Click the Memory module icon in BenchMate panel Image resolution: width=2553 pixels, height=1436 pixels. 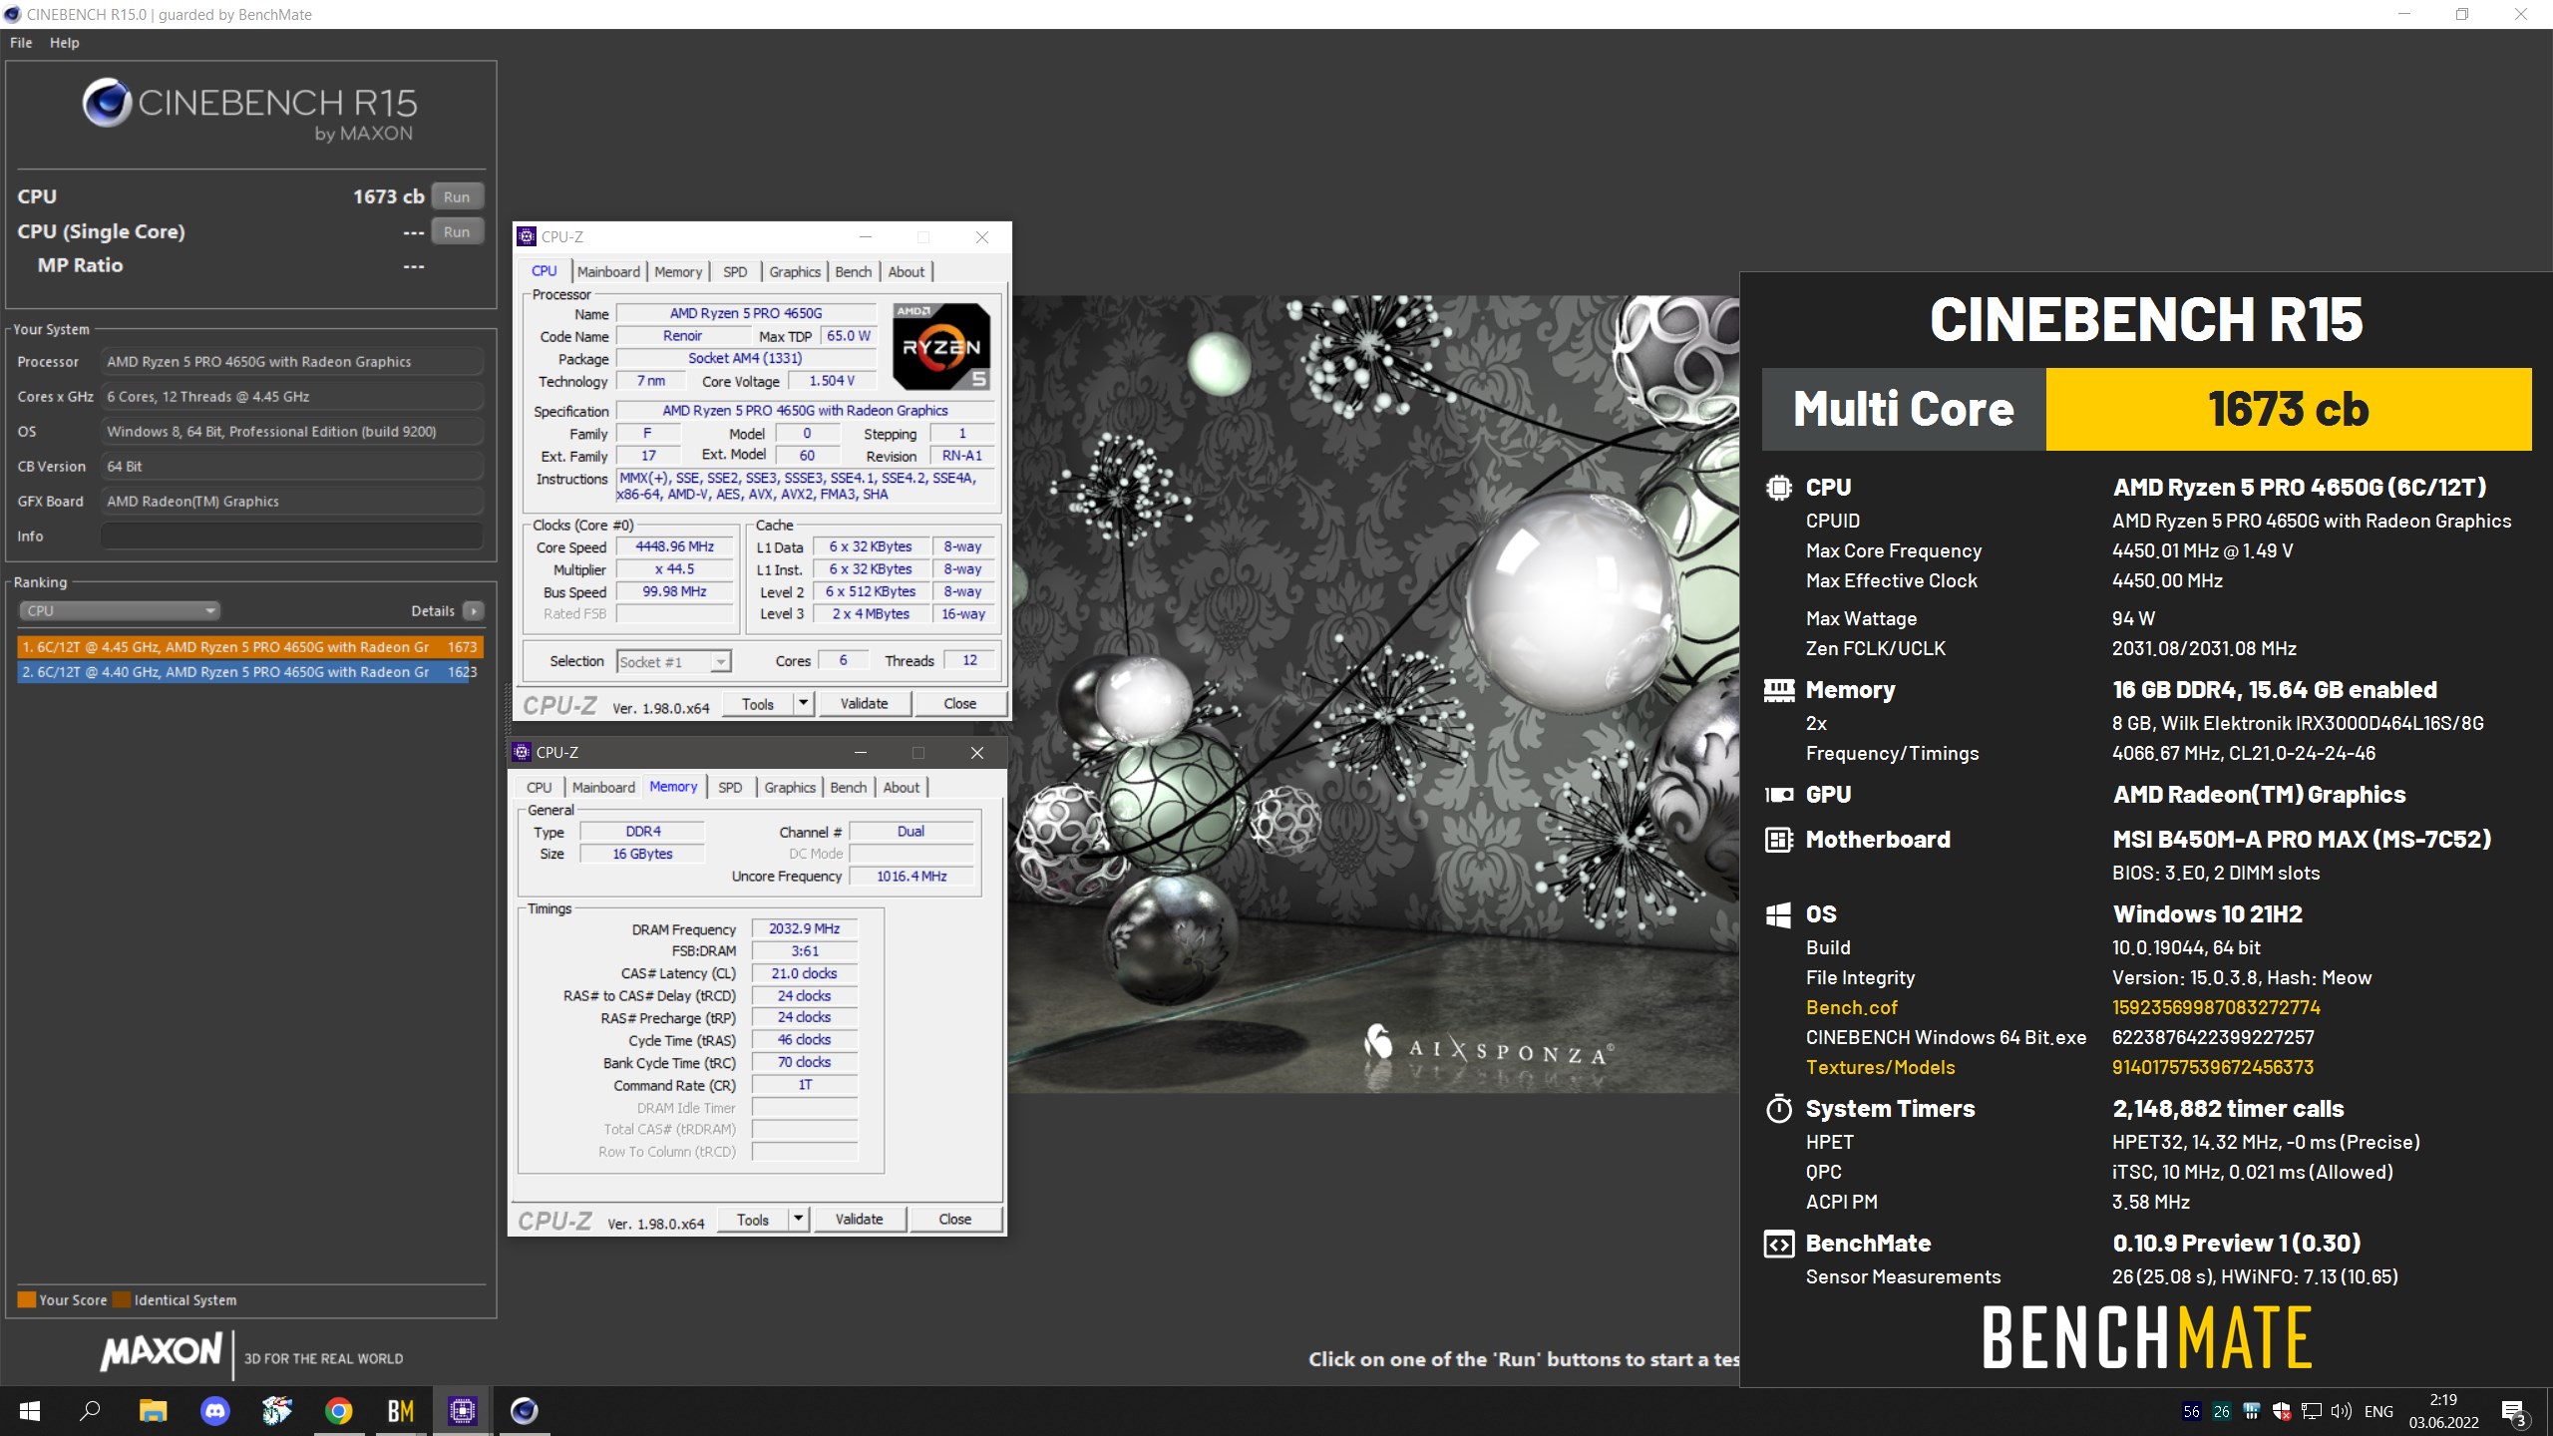[x=1778, y=690]
